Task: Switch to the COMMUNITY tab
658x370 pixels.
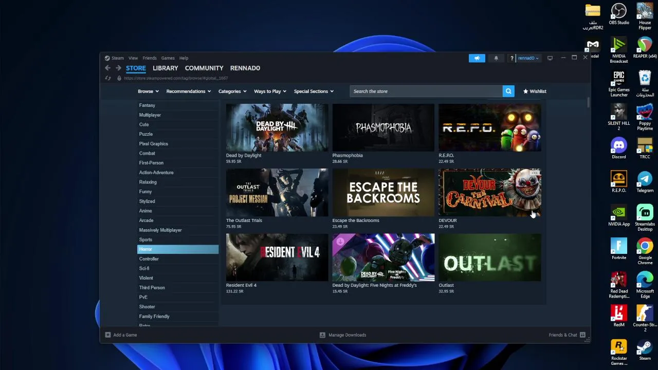Action: [204, 68]
